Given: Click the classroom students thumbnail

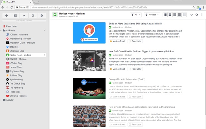Looking at the screenshot, I should pyautogui.click(x=89, y=116).
